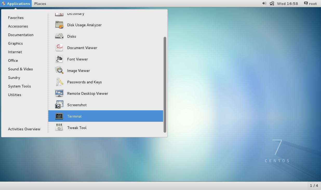Click the Disk Usage Analyzer icon
Image resolution: width=321 pixels, height=190 pixels.
[x=59, y=25]
